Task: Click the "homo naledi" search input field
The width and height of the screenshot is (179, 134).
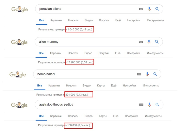Action: (x=84, y=74)
